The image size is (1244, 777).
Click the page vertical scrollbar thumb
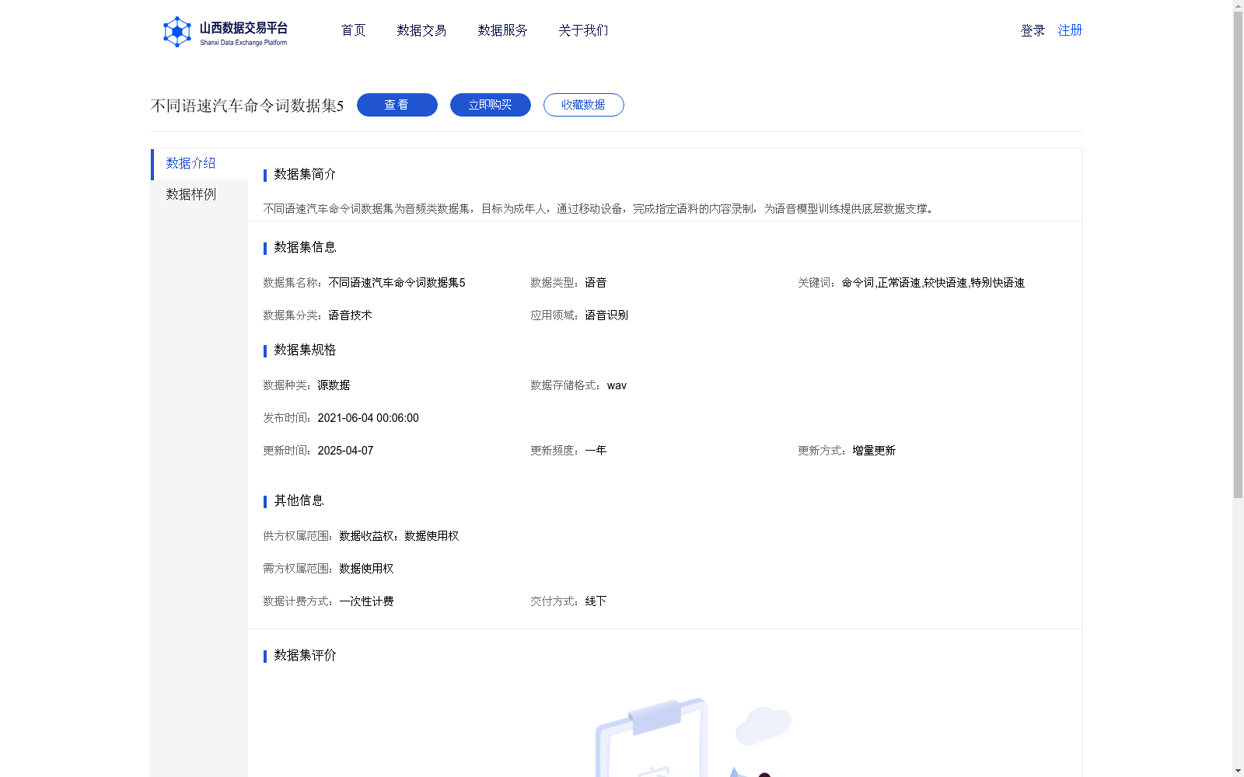[1238, 255]
